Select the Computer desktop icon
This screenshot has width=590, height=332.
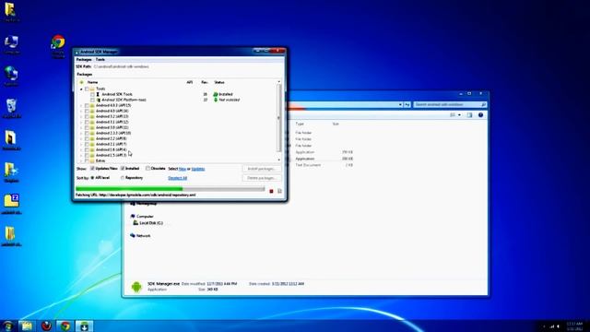click(11, 44)
